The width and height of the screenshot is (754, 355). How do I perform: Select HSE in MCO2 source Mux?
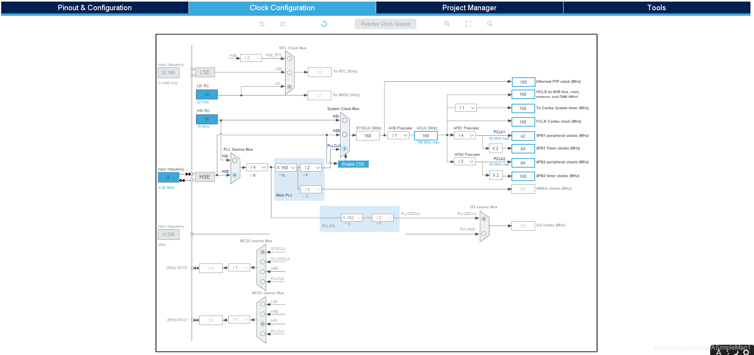263,272
